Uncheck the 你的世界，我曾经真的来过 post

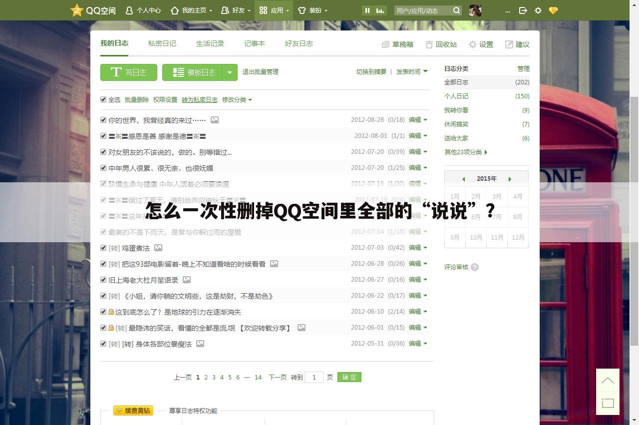point(103,120)
